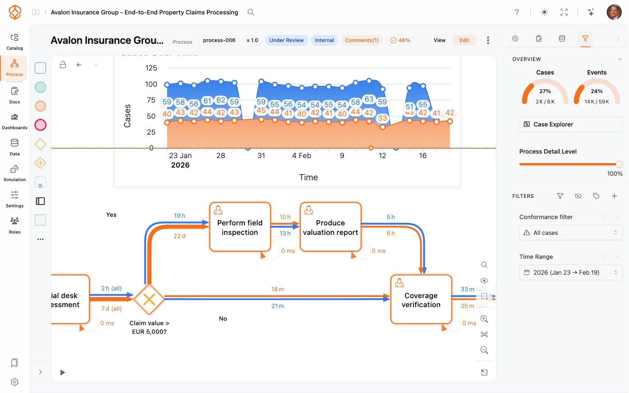Open the Data section in the sidebar
The height and width of the screenshot is (393, 629).
point(14,147)
